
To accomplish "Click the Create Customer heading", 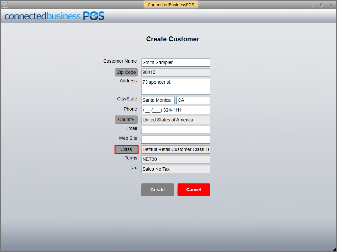I will coord(173,39).
